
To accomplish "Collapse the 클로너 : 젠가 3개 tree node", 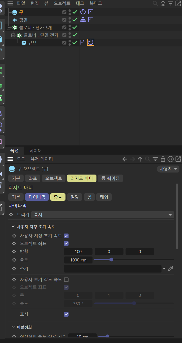I will 8,27.
